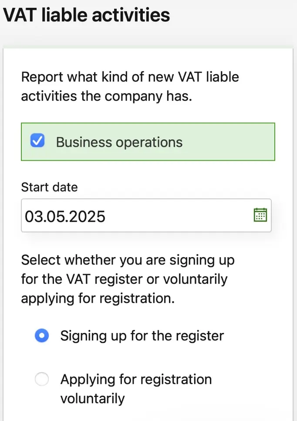The image size is (297, 421).
Task: Click the activities the company has line
Action: click(x=107, y=96)
